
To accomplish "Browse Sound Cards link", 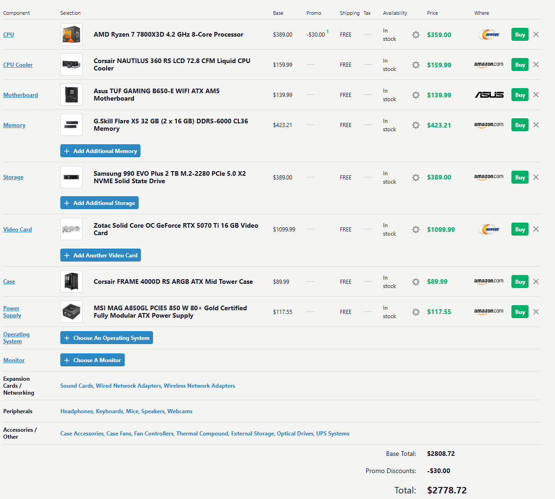I will coord(77,386).
